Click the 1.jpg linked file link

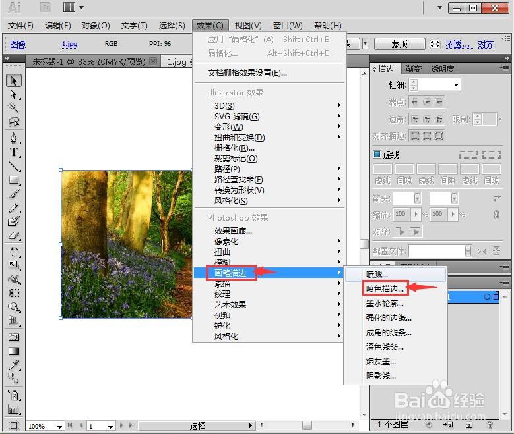[69, 44]
